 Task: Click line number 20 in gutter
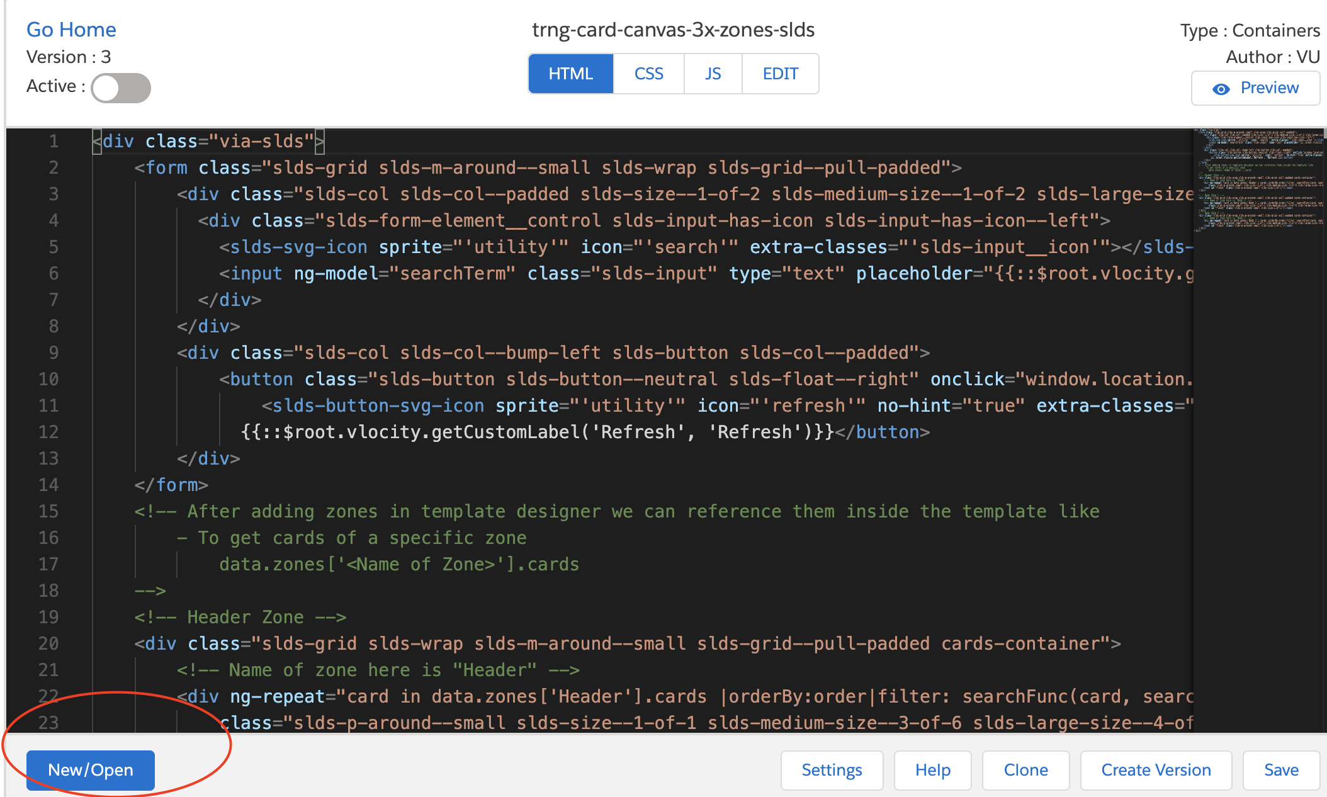[48, 643]
